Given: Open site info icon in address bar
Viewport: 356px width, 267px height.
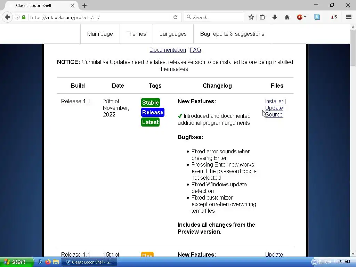Looking at the screenshot, I should pyautogui.click(x=17, y=17).
